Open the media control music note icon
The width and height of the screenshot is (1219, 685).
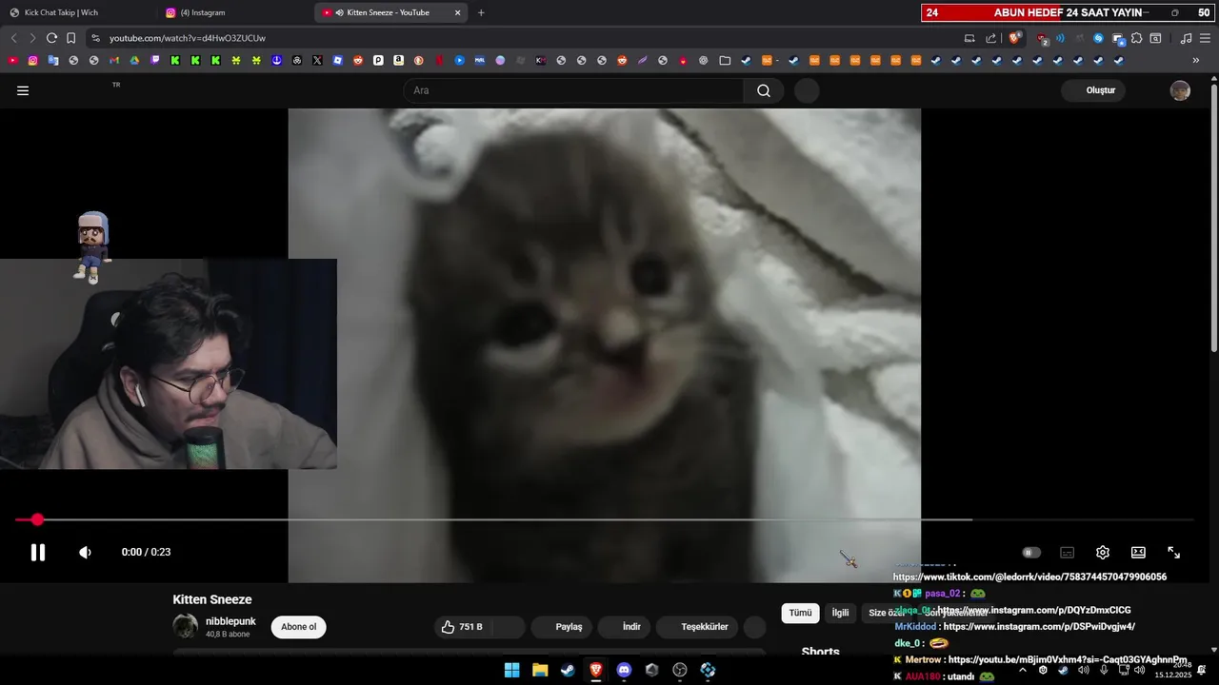point(1186,38)
